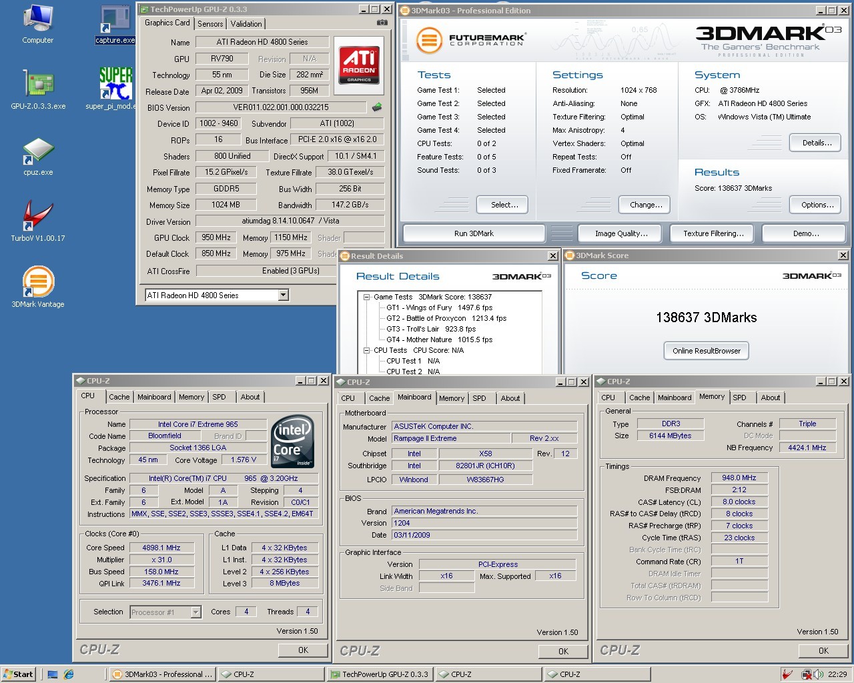Collapse Game Tests tree node
Screen dimensions: 854x683
tap(366, 297)
